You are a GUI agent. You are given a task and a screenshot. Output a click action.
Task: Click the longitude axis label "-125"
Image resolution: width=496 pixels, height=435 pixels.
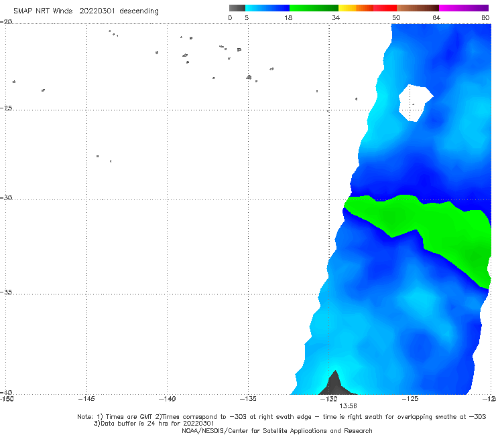pos(410,399)
